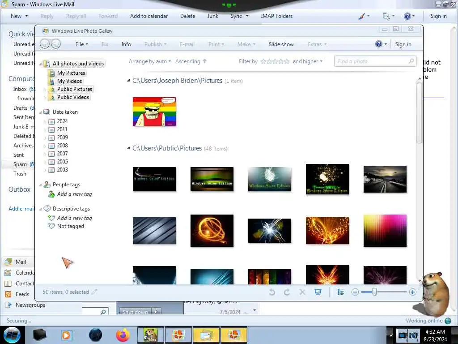The height and width of the screenshot is (344, 458).
Task: Click the zoom in plus icon
Action: pos(412,292)
